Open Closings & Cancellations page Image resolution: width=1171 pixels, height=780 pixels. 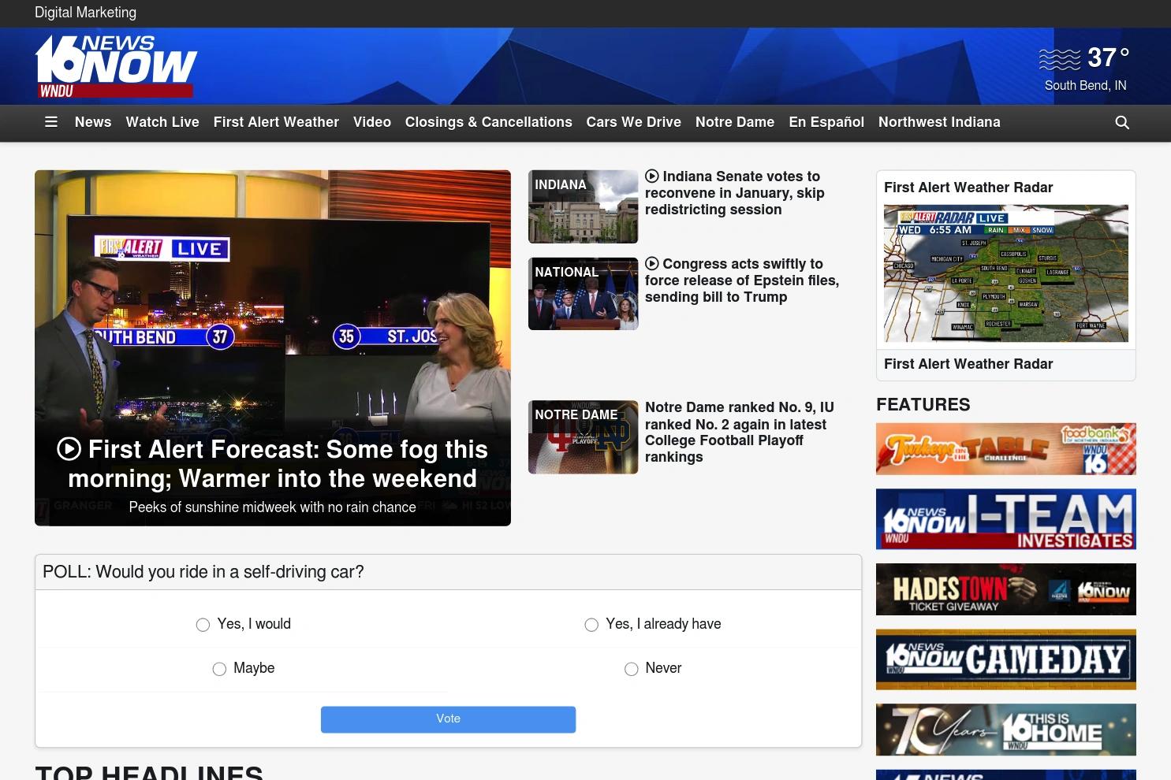tap(489, 122)
